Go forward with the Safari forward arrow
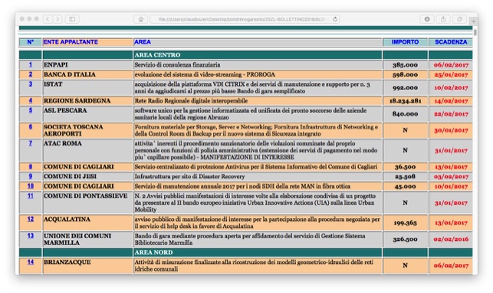 click(58, 19)
